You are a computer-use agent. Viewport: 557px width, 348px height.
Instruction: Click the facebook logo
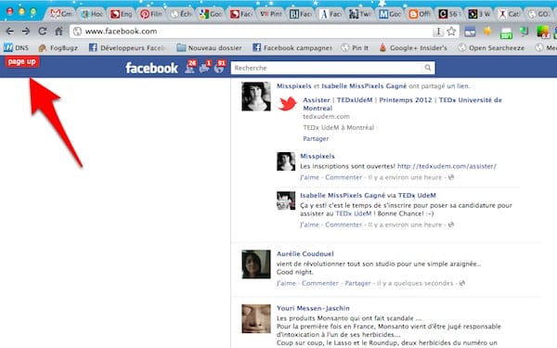tap(151, 68)
